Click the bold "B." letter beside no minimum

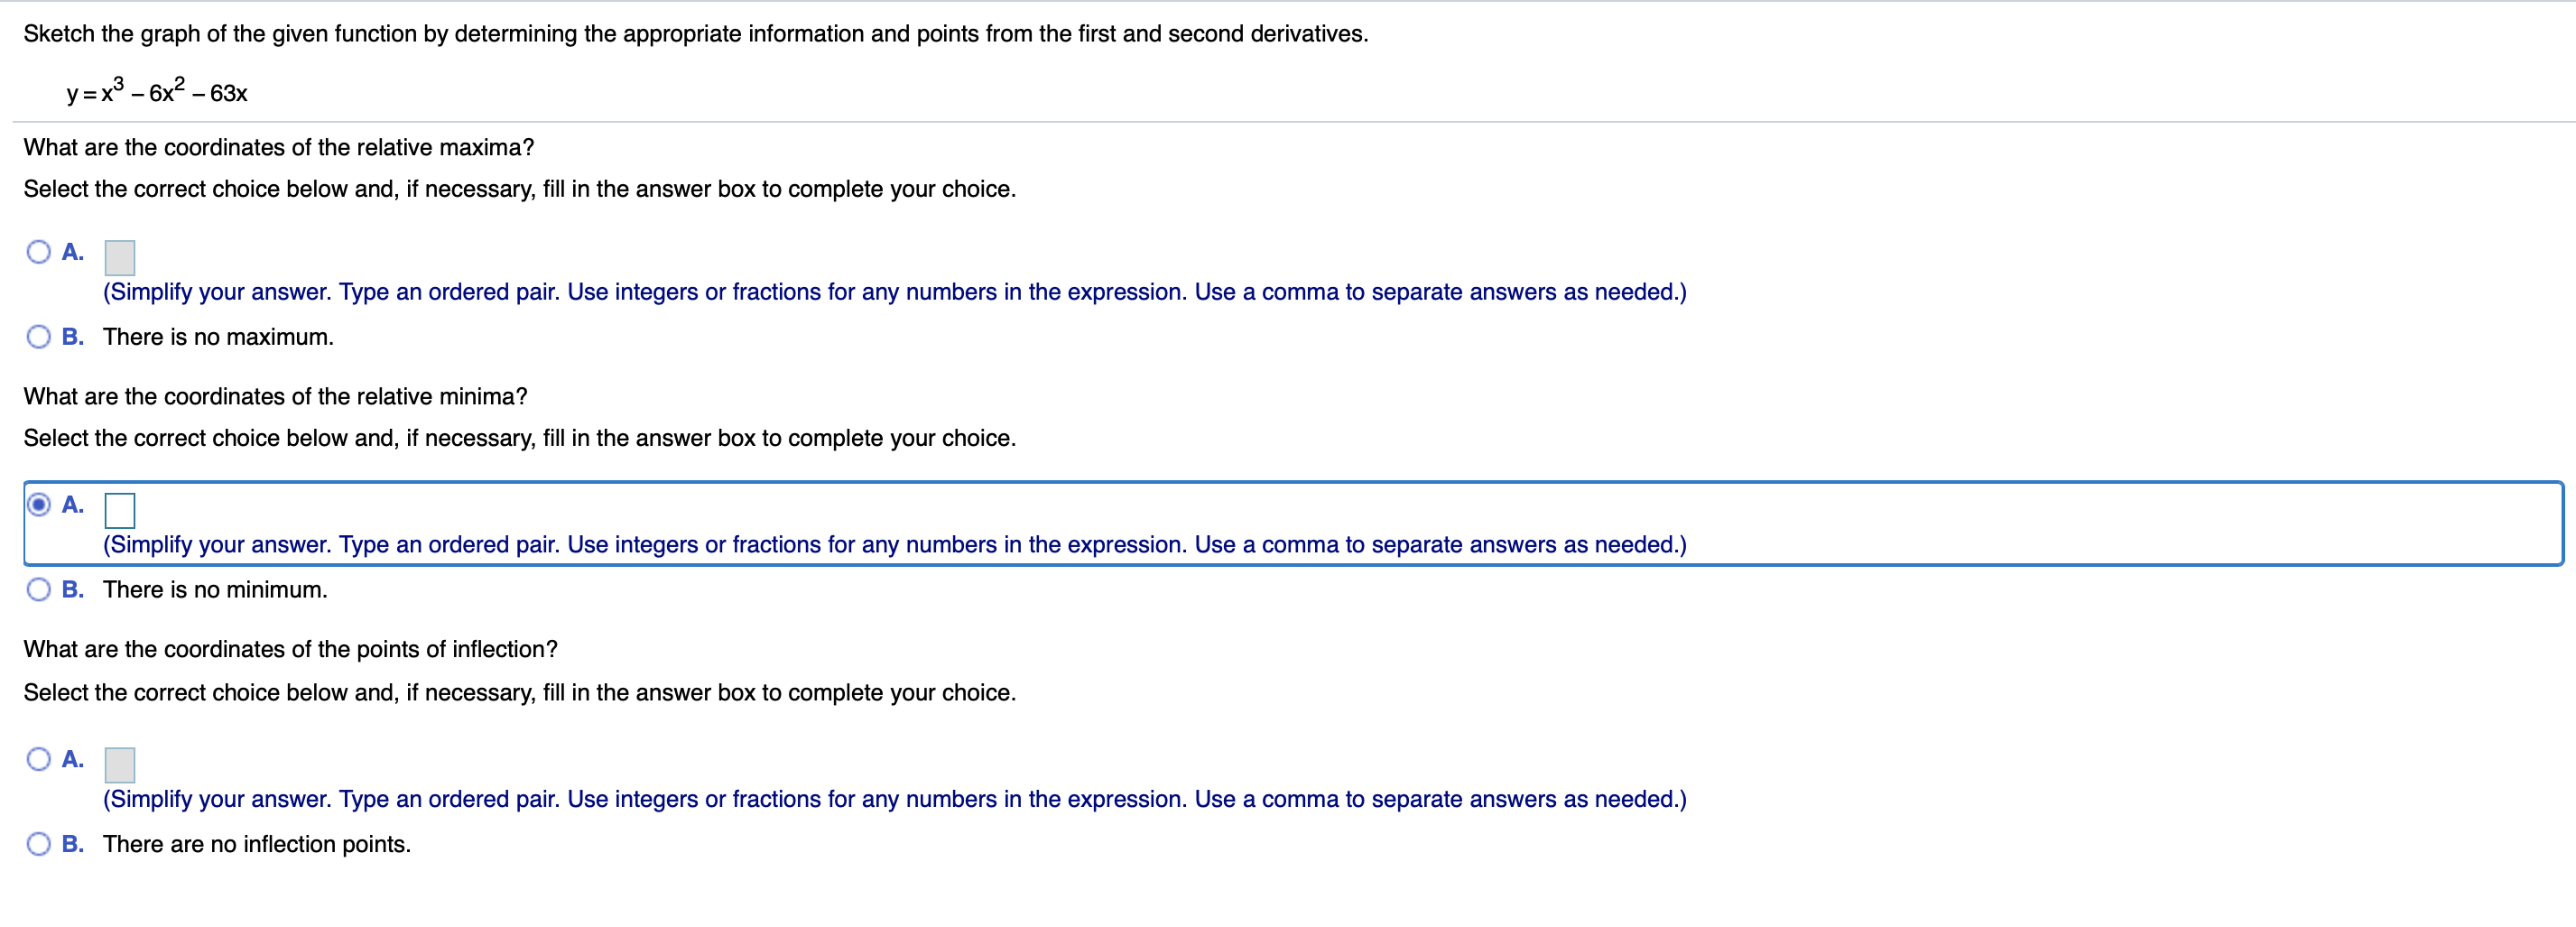click(73, 590)
